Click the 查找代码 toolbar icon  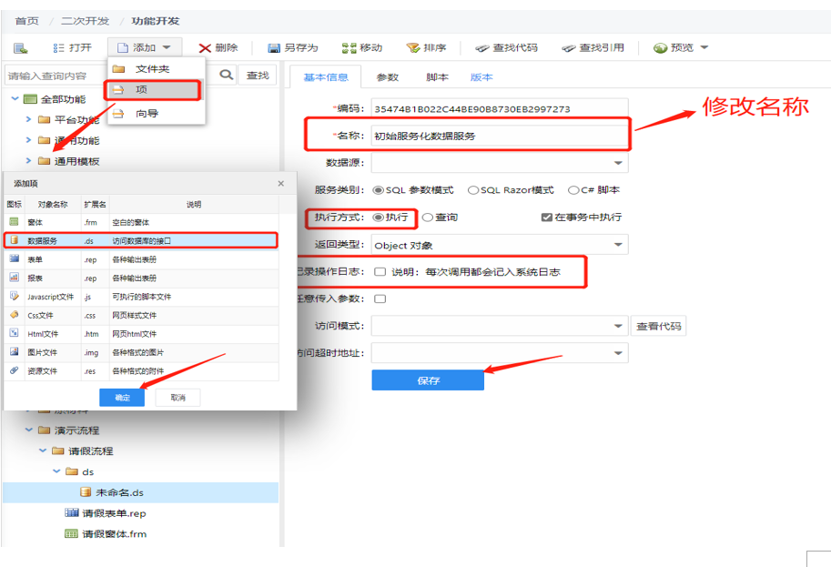(481, 48)
